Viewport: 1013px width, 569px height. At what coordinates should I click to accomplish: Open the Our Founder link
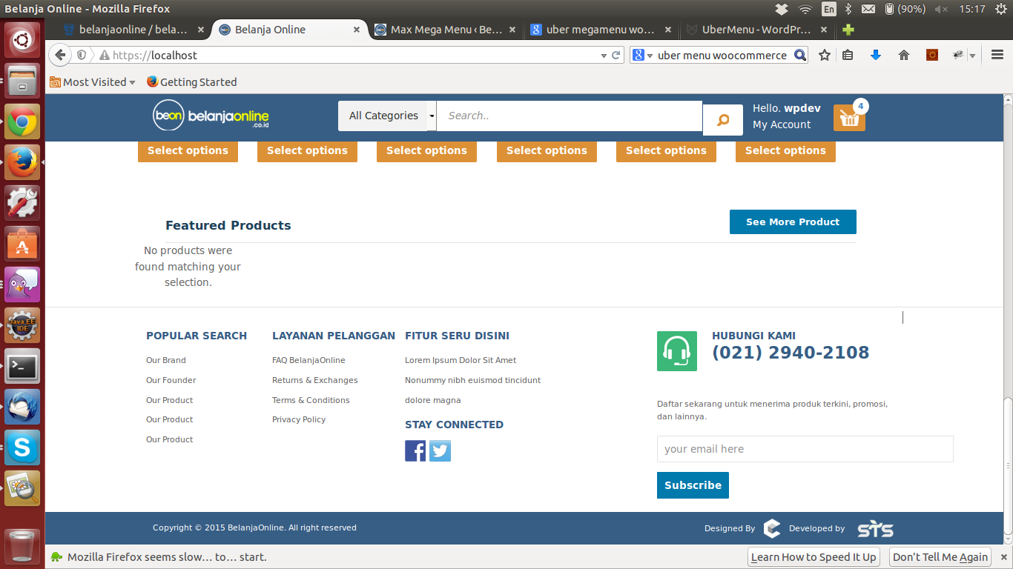coord(171,380)
